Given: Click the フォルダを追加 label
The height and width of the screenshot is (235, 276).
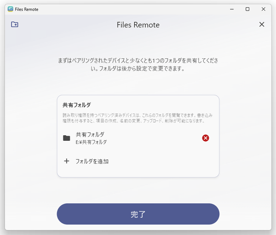Looking at the screenshot, I should coord(92,161).
